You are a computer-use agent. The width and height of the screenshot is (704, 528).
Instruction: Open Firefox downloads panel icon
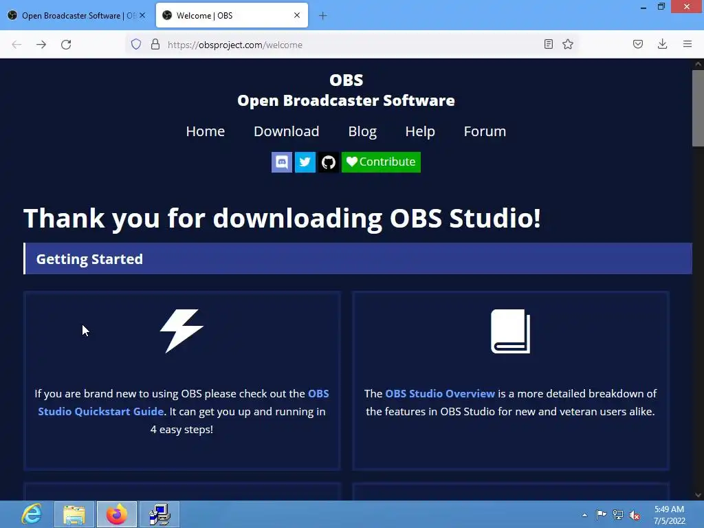[x=662, y=44]
